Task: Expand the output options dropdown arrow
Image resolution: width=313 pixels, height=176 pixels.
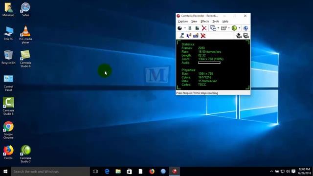Action: pyautogui.click(x=229, y=28)
